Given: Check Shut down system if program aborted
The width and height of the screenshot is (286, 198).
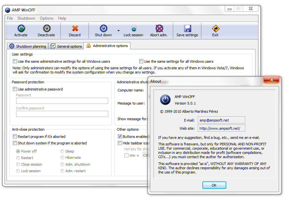Looking at the screenshot, I should [x=15, y=143].
